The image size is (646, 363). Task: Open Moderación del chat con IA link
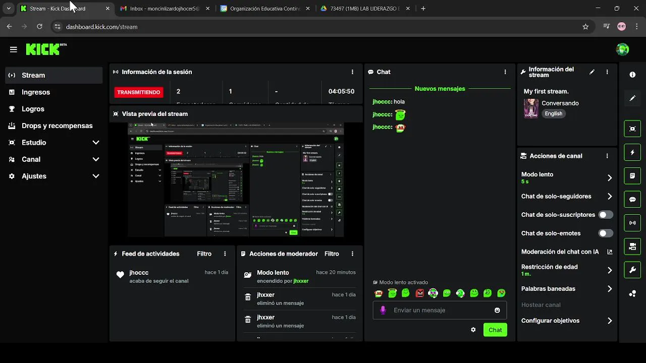(x=567, y=252)
